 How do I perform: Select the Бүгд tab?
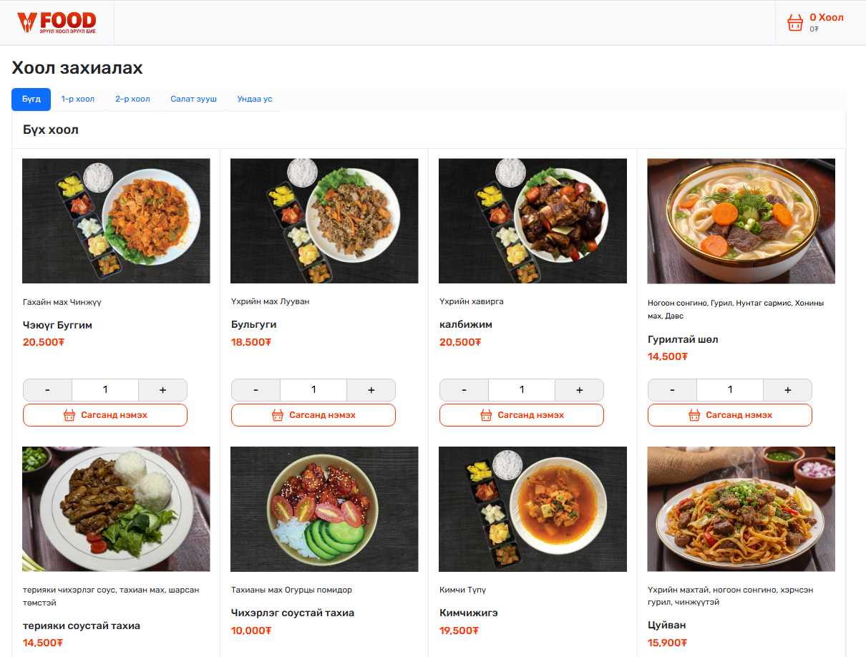tap(31, 99)
